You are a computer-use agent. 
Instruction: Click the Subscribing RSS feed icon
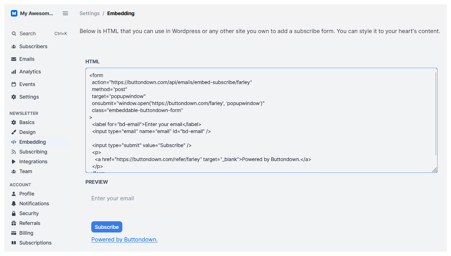14,152
